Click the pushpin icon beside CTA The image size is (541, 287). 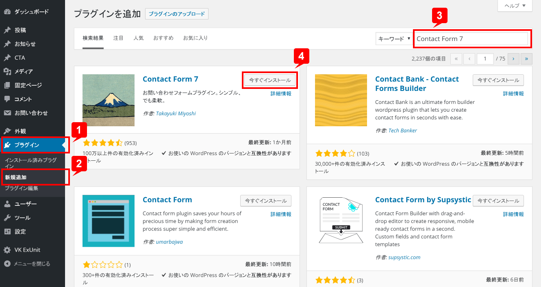pos(7,58)
